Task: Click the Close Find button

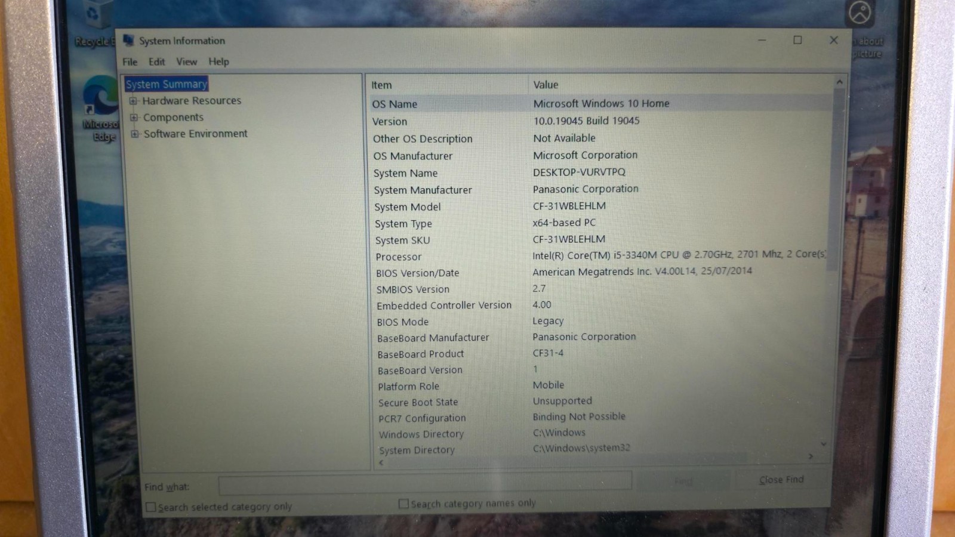Action: [x=781, y=480]
